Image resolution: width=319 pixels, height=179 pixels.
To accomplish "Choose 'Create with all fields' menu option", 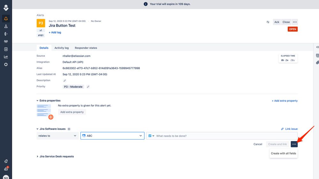I will 284,154.
